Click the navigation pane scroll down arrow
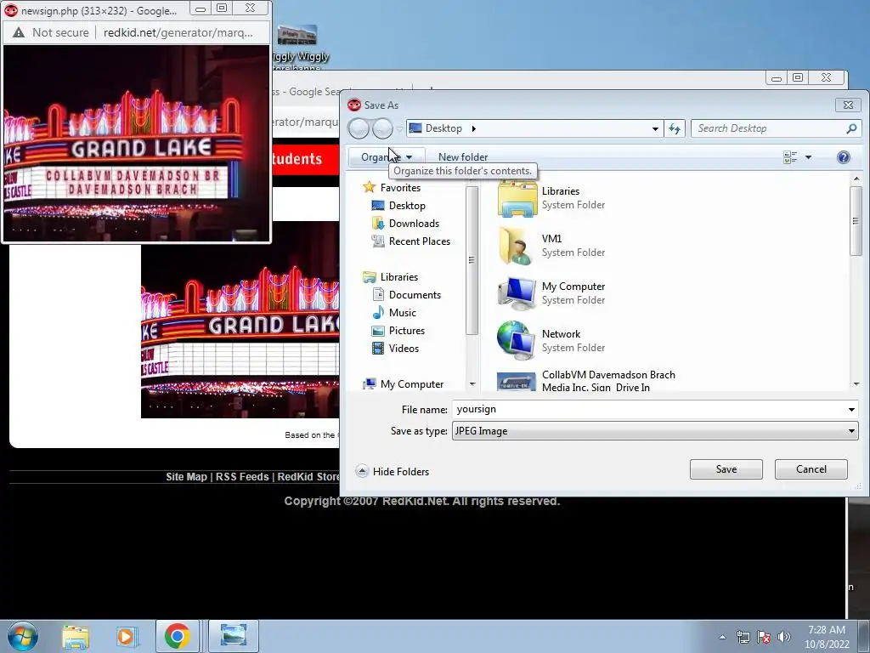 tap(472, 384)
